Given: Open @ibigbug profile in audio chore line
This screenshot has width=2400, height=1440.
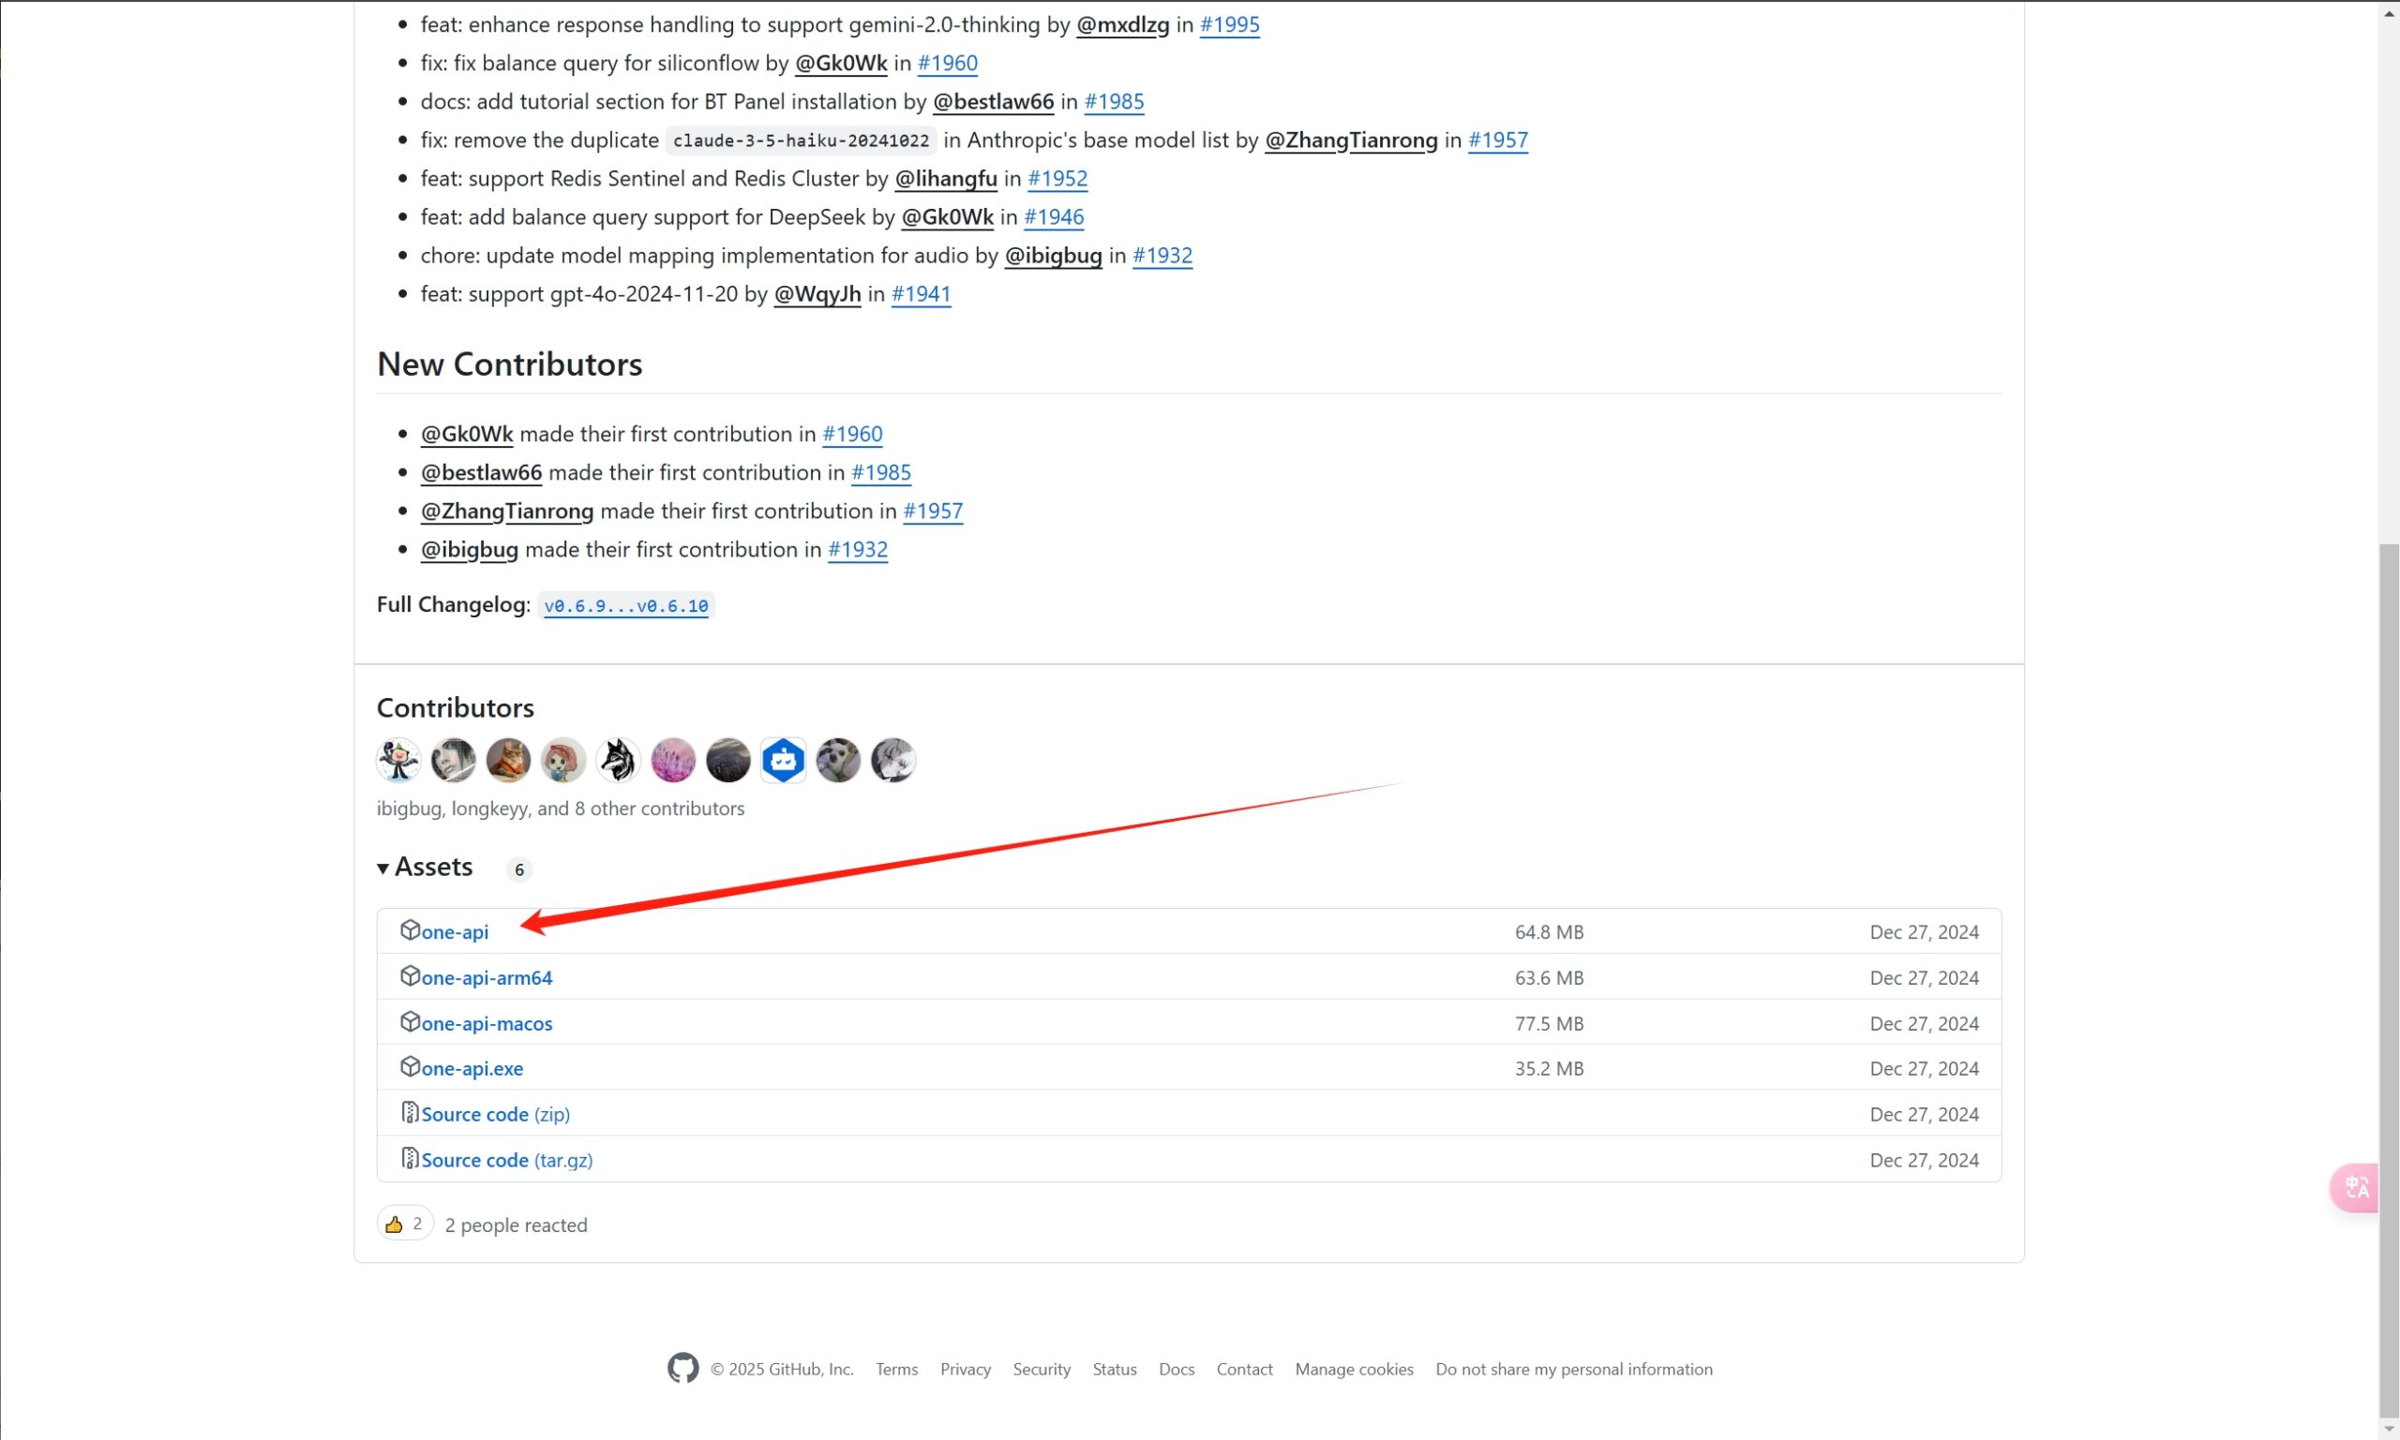Looking at the screenshot, I should coord(1054,255).
